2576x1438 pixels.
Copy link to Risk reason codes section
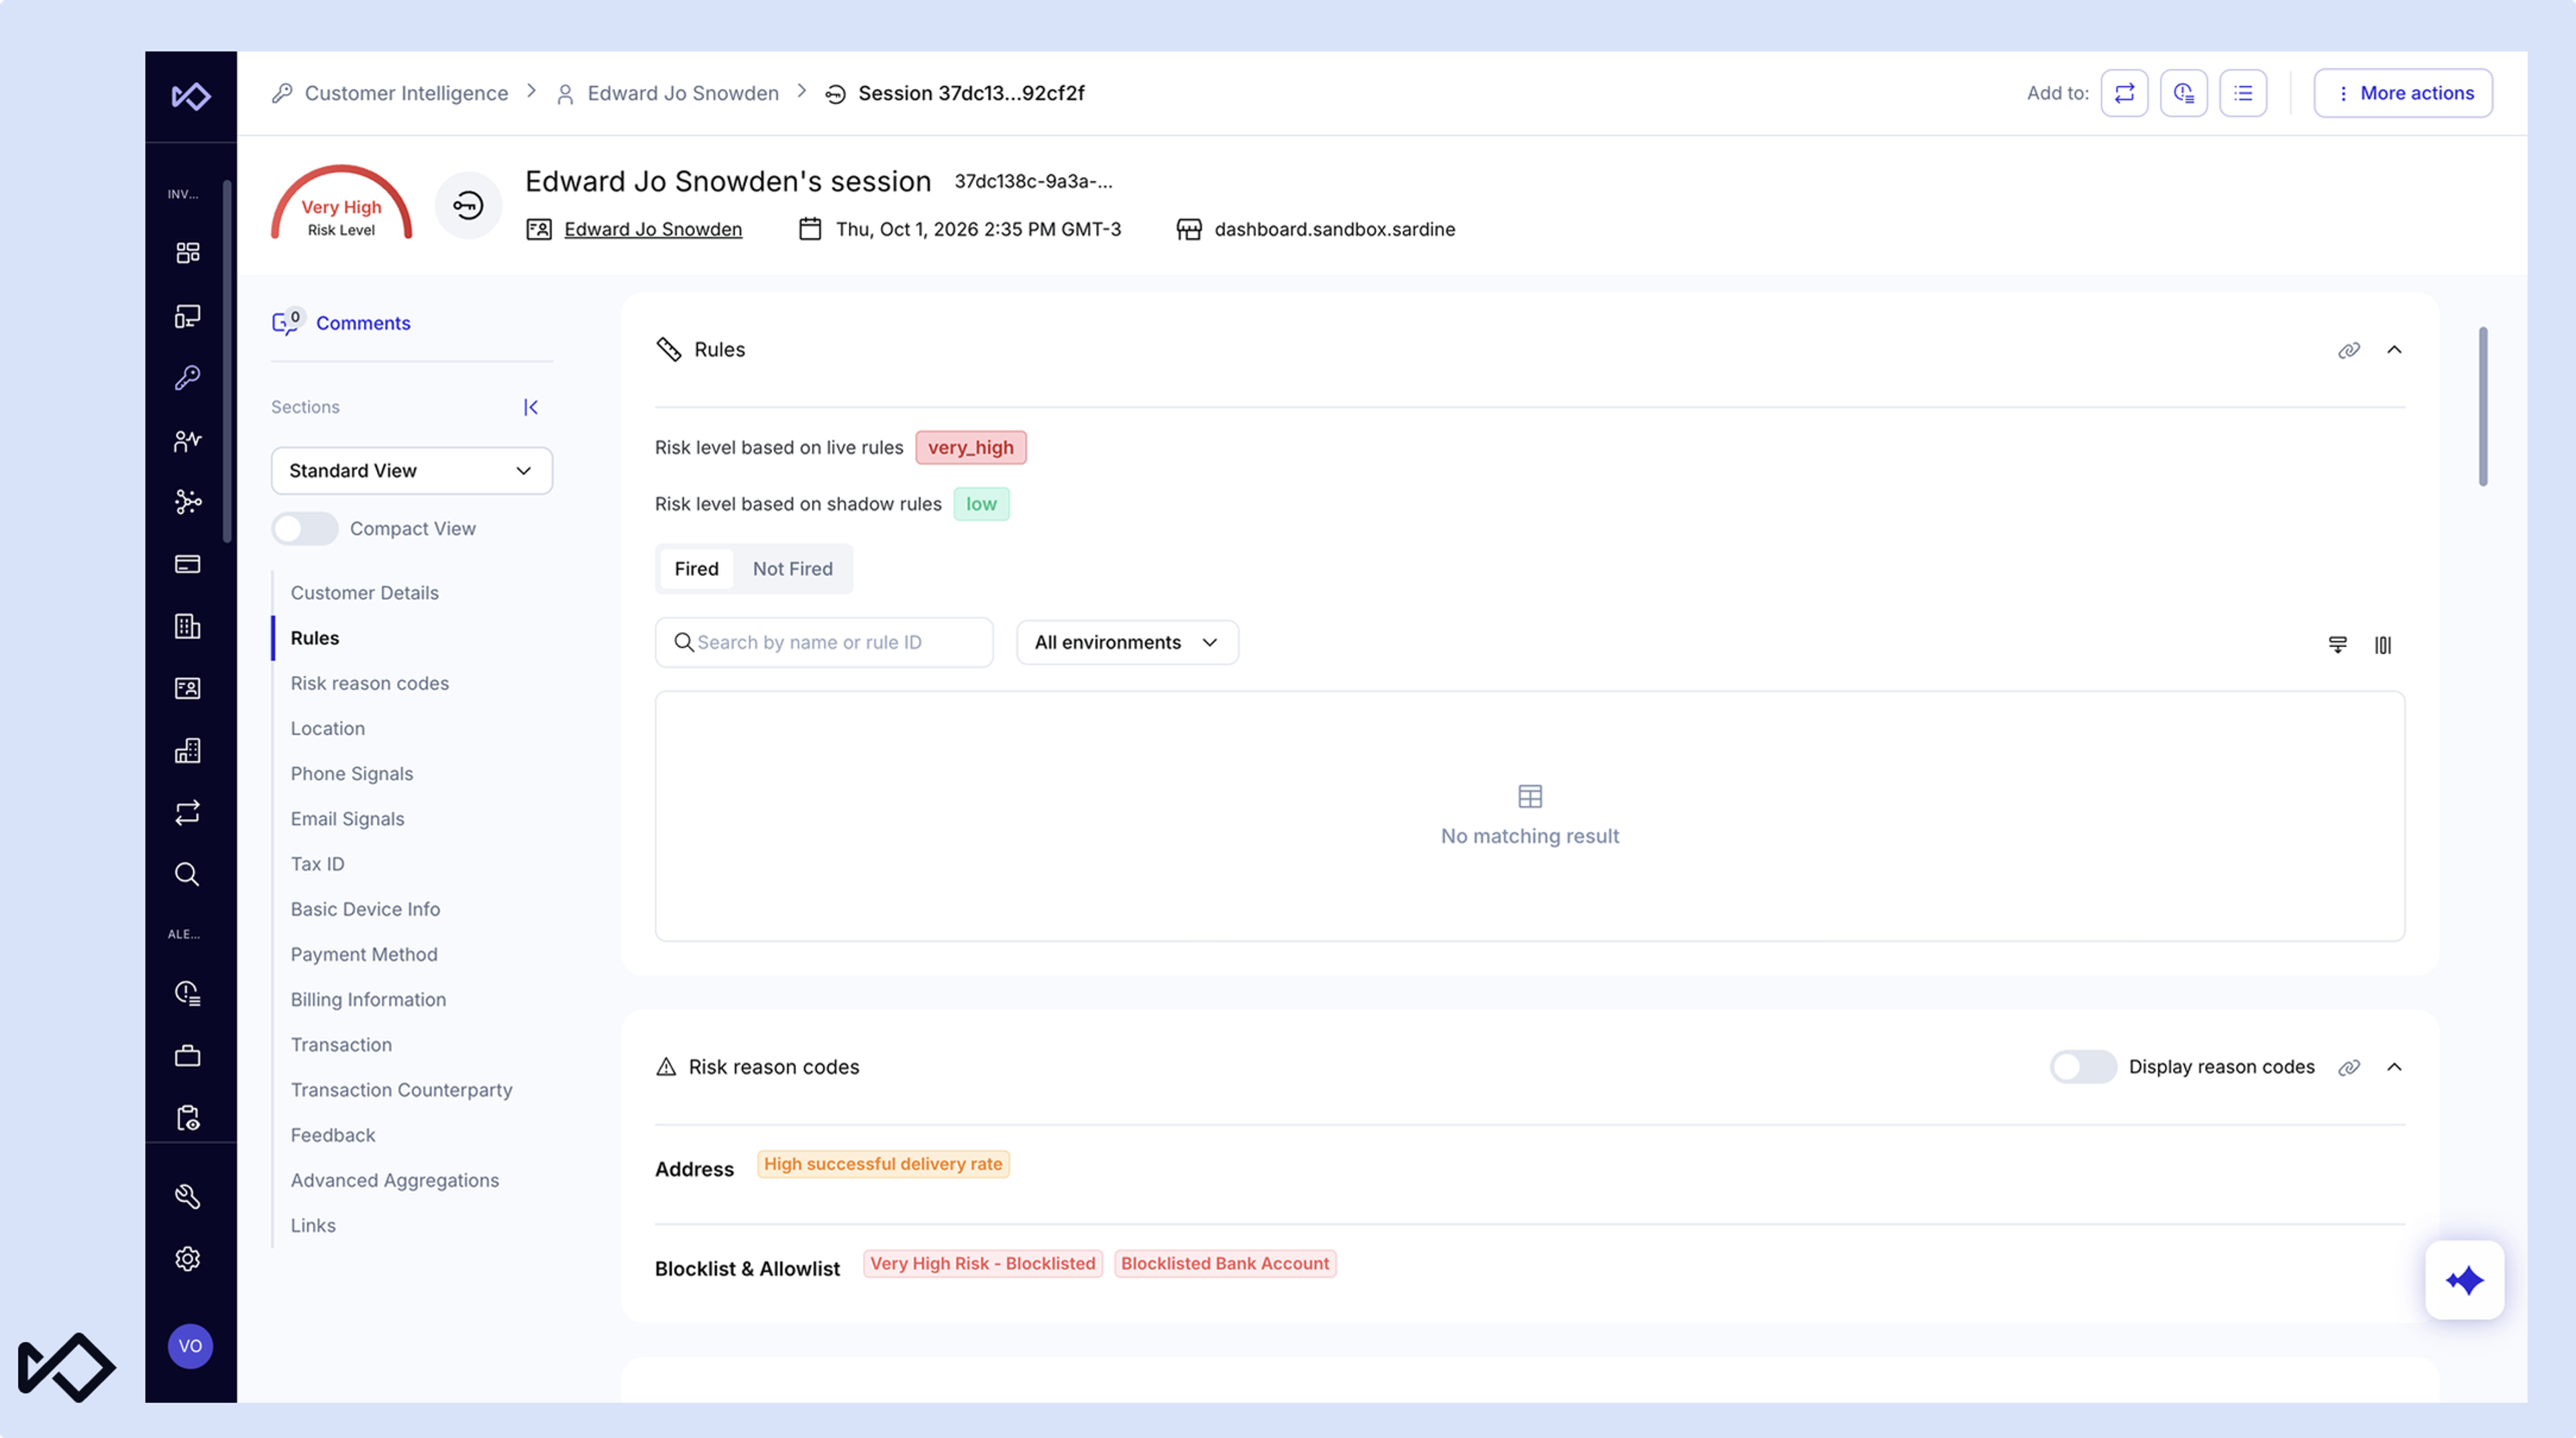(2349, 1067)
